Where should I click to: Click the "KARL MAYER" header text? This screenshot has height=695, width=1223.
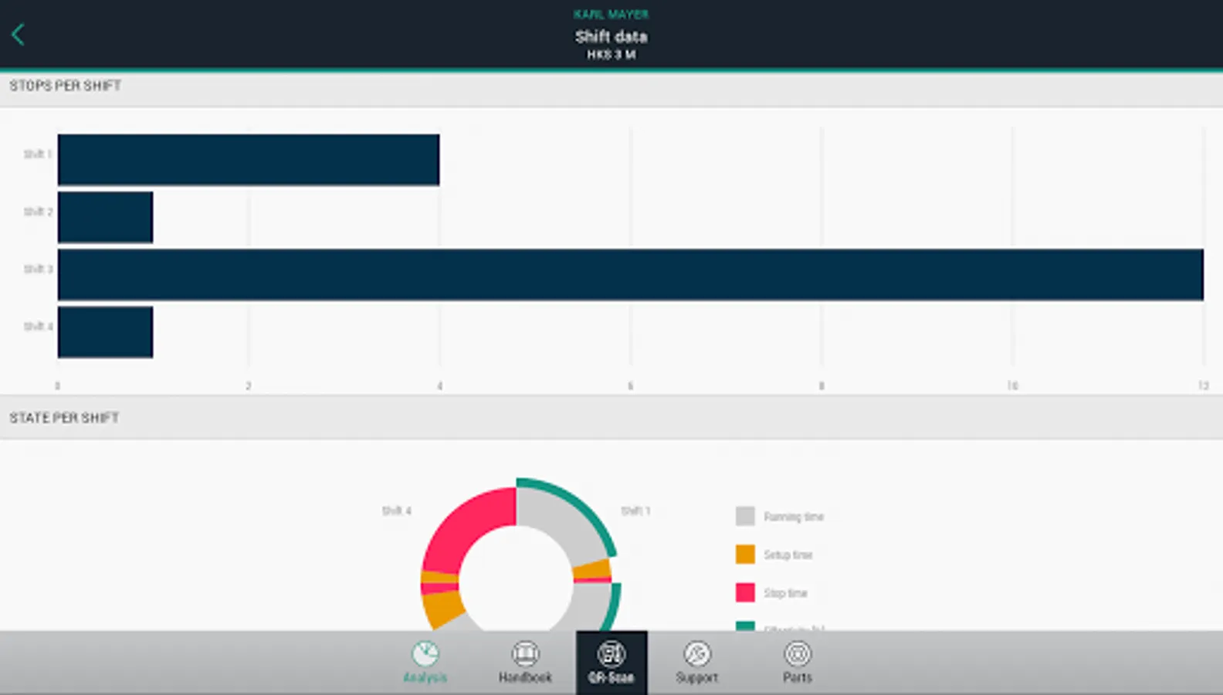[x=611, y=14]
